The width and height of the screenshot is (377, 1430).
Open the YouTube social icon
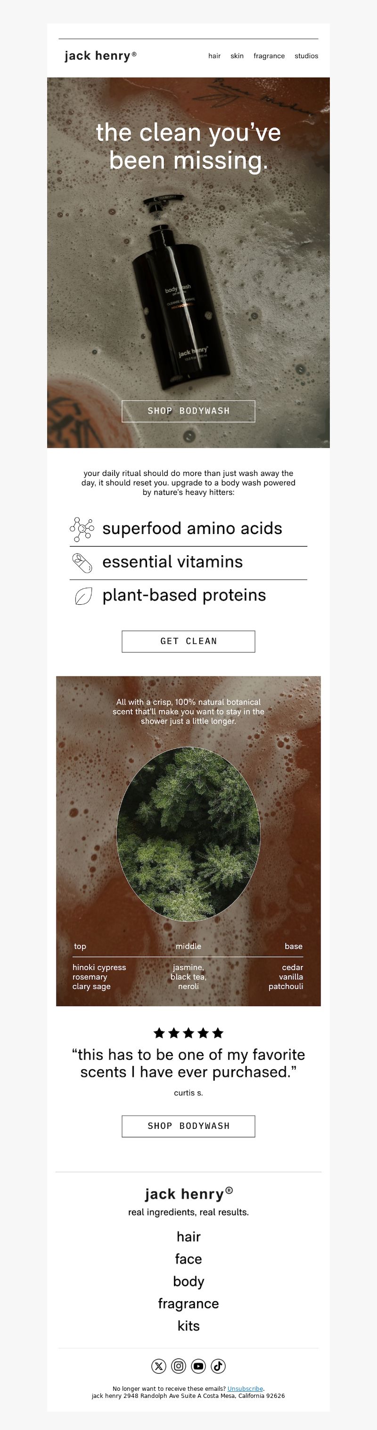[198, 1366]
